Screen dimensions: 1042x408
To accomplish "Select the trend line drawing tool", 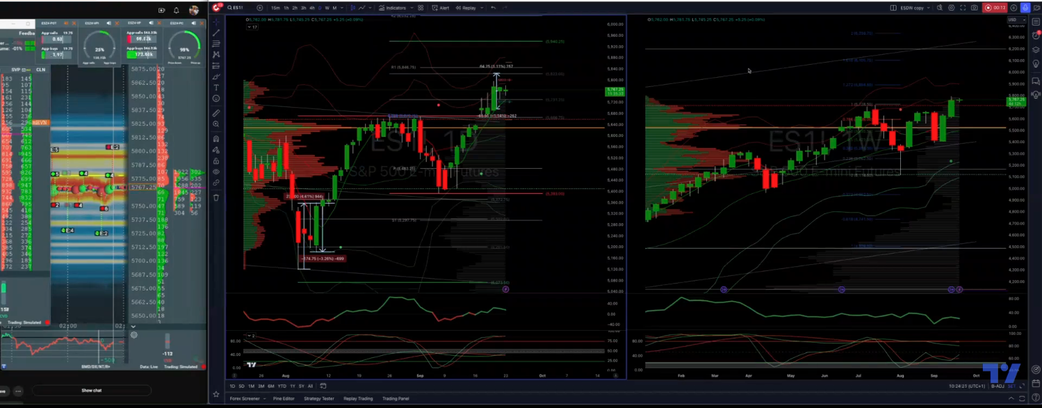I will point(216,33).
